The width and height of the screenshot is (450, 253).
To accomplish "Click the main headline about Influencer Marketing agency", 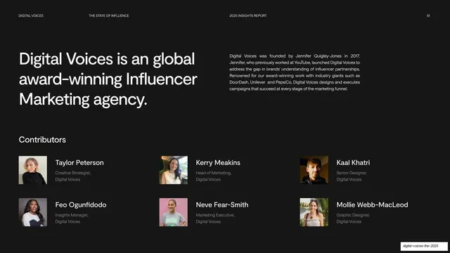I will [x=108, y=79].
